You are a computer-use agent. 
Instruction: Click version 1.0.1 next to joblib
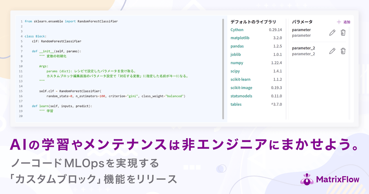[278, 54]
